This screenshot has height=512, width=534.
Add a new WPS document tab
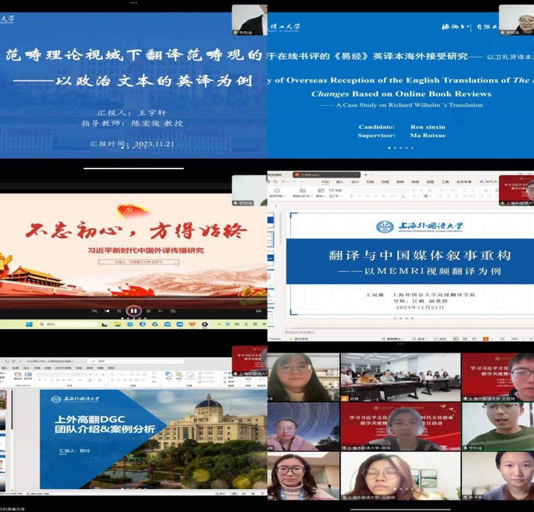(x=366, y=174)
